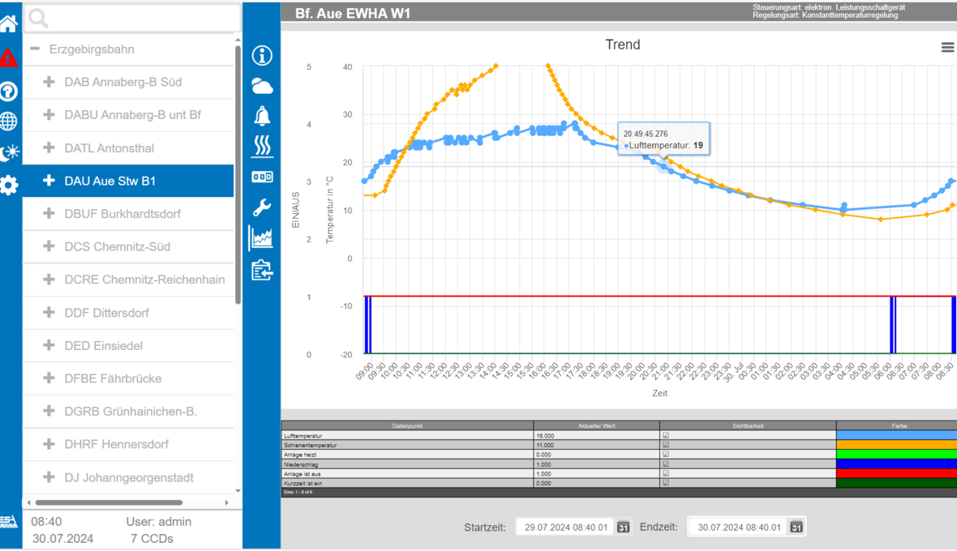Open the counter display icon
Viewport: 957px width, 551px height.
[x=262, y=177]
